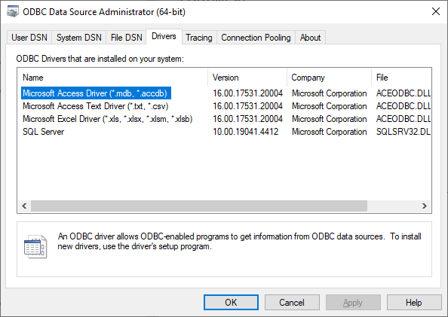Image resolution: width=448 pixels, height=317 pixels.
Task: Open the Connection Pooling tab
Action: pyautogui.click(x=256, y=38)
